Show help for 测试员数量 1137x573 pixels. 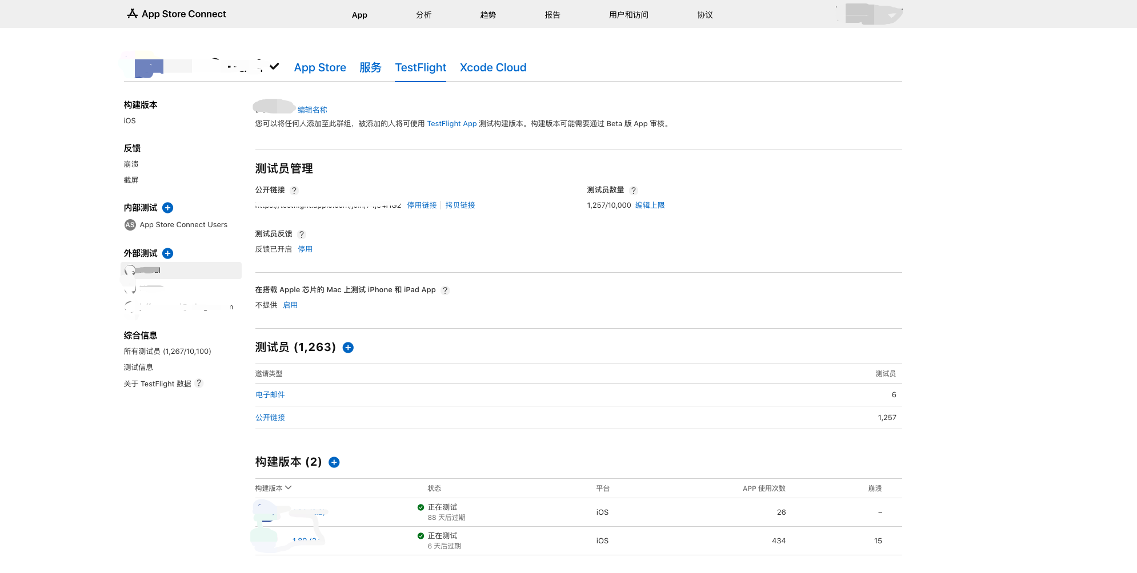(634, 191)
